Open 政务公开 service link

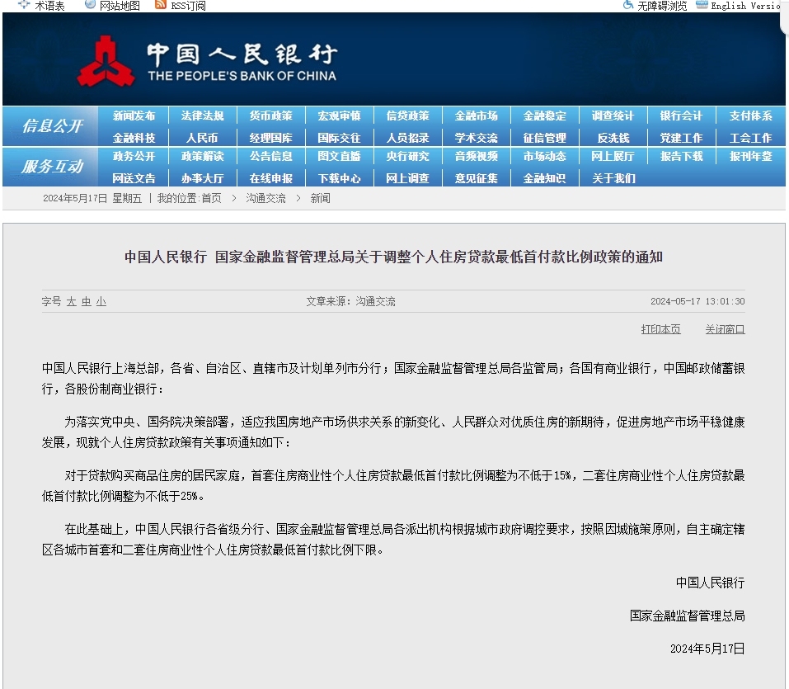tap(134, 156)
